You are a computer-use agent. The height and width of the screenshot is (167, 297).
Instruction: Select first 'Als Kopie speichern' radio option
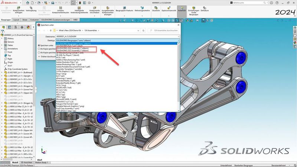pyautogui.click(x=39, y=49)
